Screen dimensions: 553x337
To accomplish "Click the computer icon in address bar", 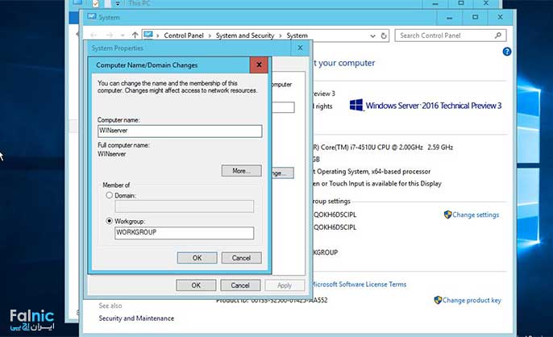I will point(150,35).
